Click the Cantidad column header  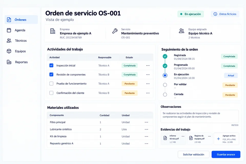pos(105,115)
